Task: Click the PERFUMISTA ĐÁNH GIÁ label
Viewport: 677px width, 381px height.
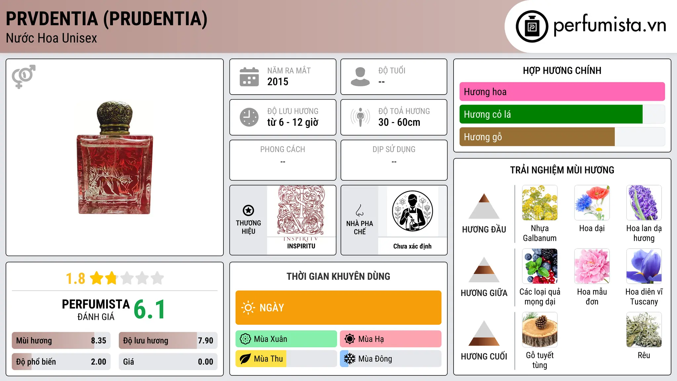Action: click(96, 310)
